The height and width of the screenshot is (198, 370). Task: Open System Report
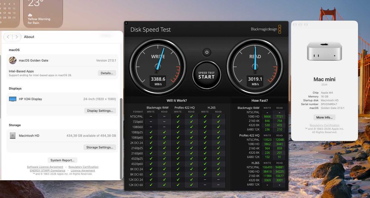[62, 160]
